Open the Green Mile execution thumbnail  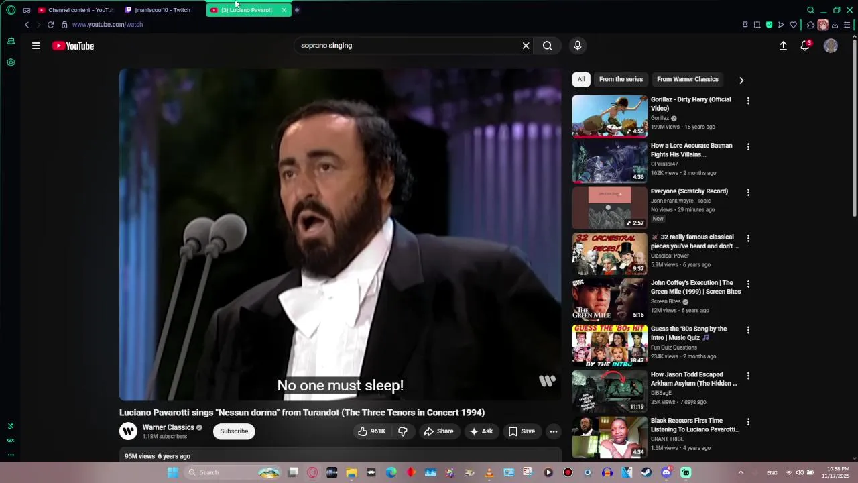609,299
